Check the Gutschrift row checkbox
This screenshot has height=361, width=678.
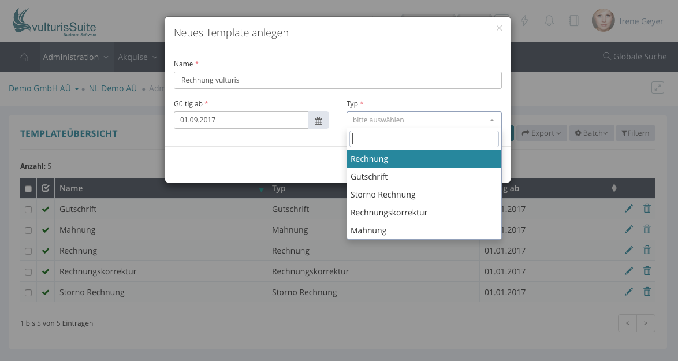click(28, 210)
